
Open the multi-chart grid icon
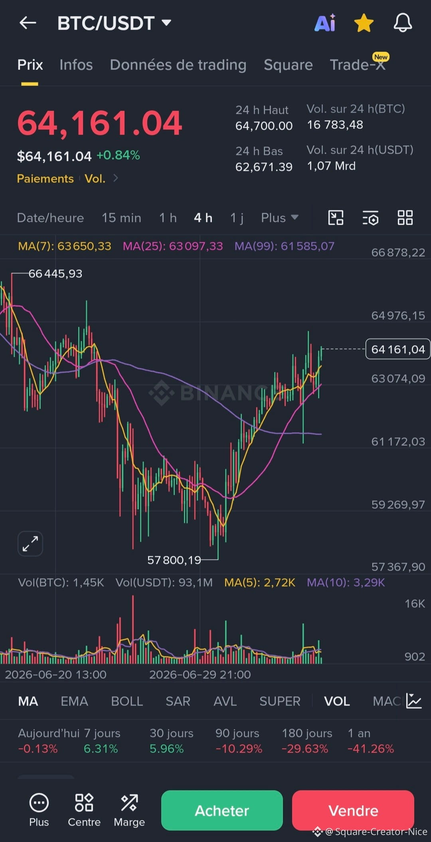point(405,218)
